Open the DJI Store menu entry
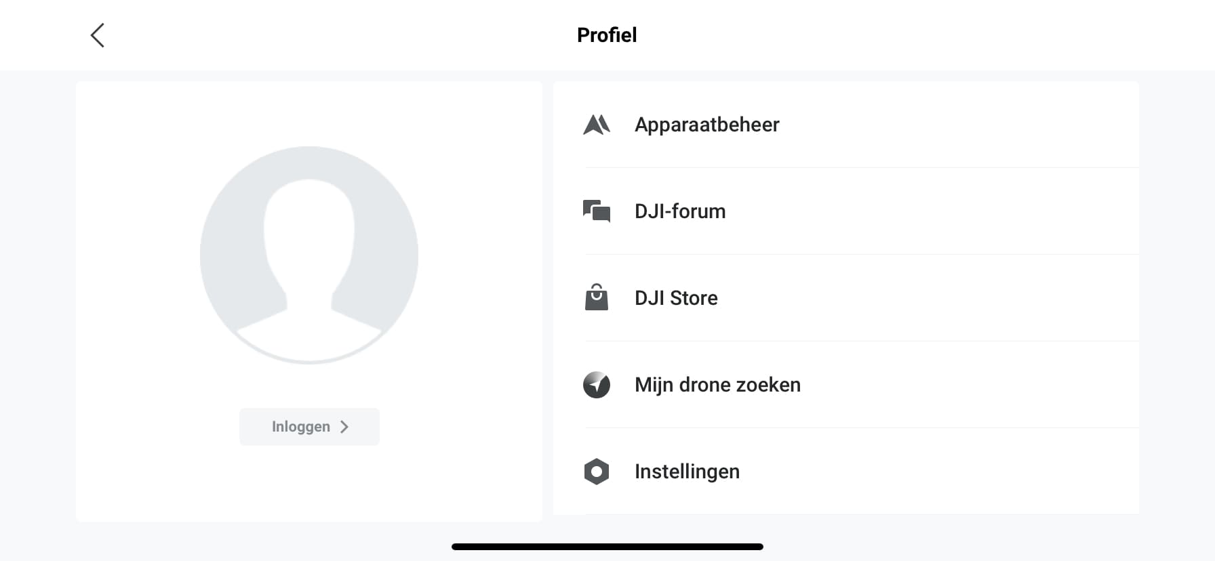 click(x=846, y=298)
